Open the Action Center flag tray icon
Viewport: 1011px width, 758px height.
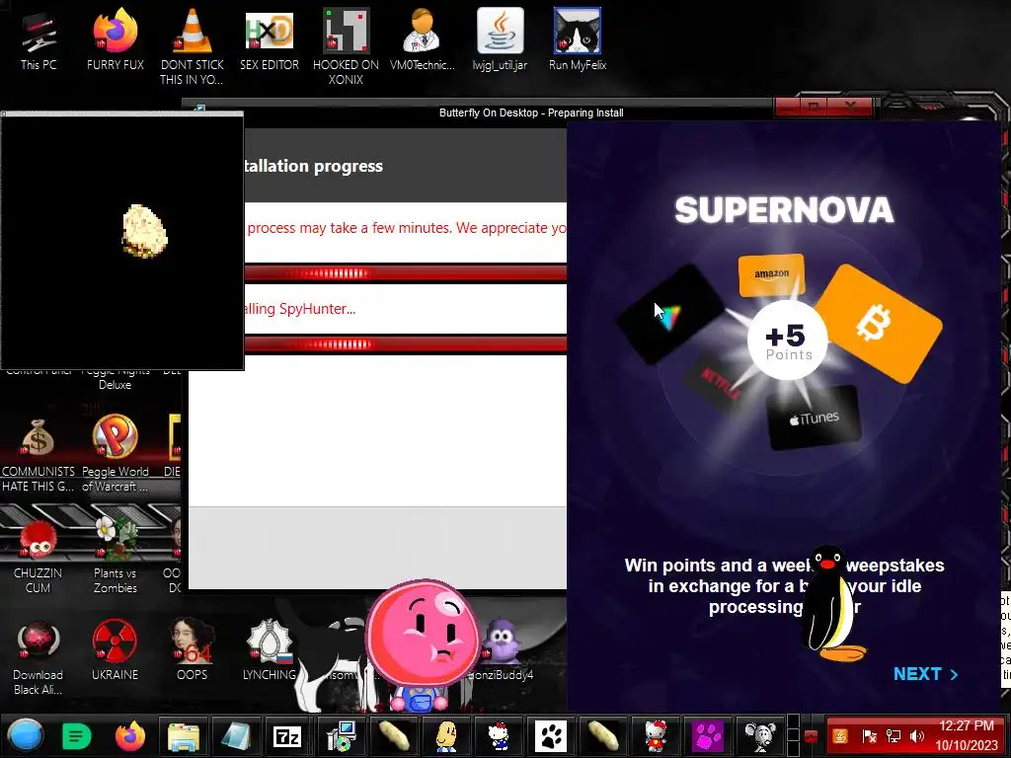coord(869,735)
